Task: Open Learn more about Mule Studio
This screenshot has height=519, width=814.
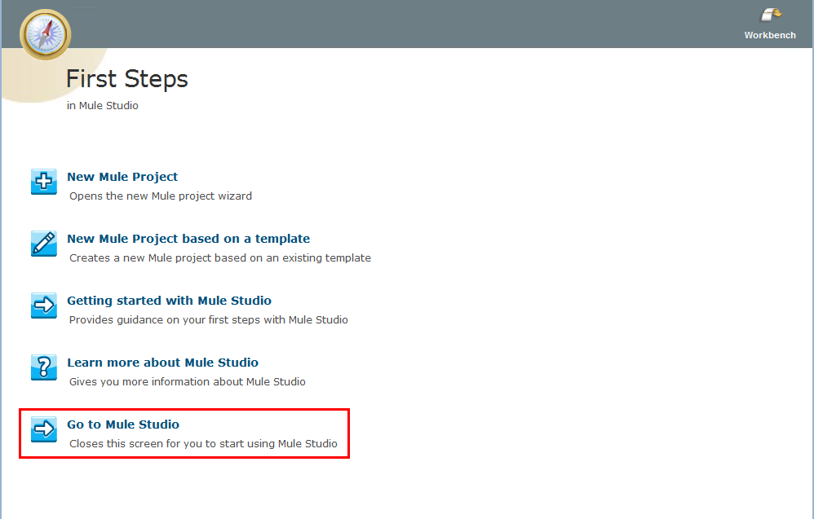Action: tap(162, 363)
